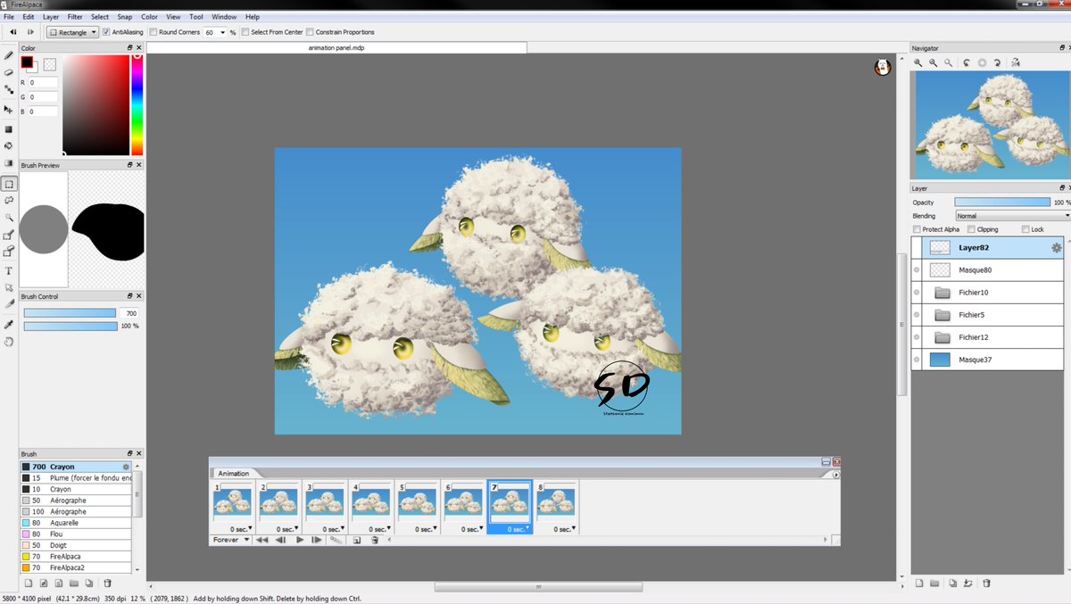Open the Blending mode Normal dropdown

coord(1012,216)
